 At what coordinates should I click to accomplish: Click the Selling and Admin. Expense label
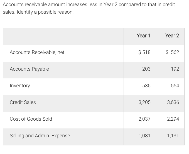40,136
